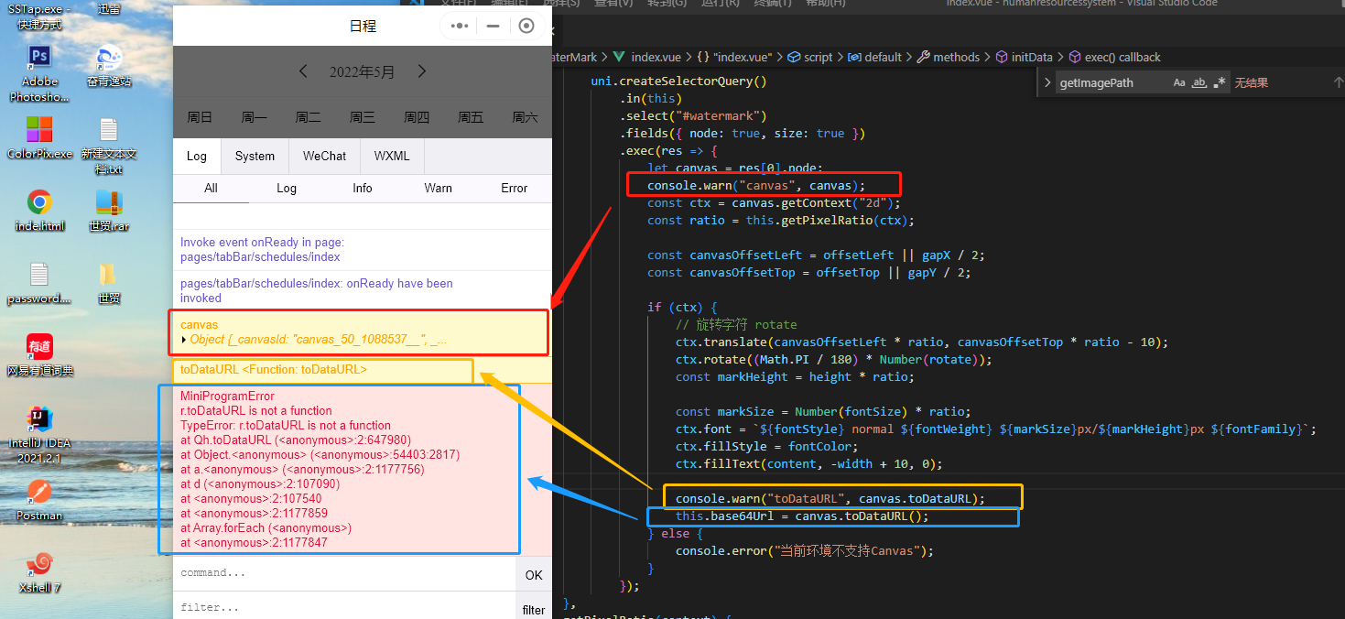Screen dimensions: 1345x619
Task: Toggle whole word matching in search
Action: (1199, 82)
